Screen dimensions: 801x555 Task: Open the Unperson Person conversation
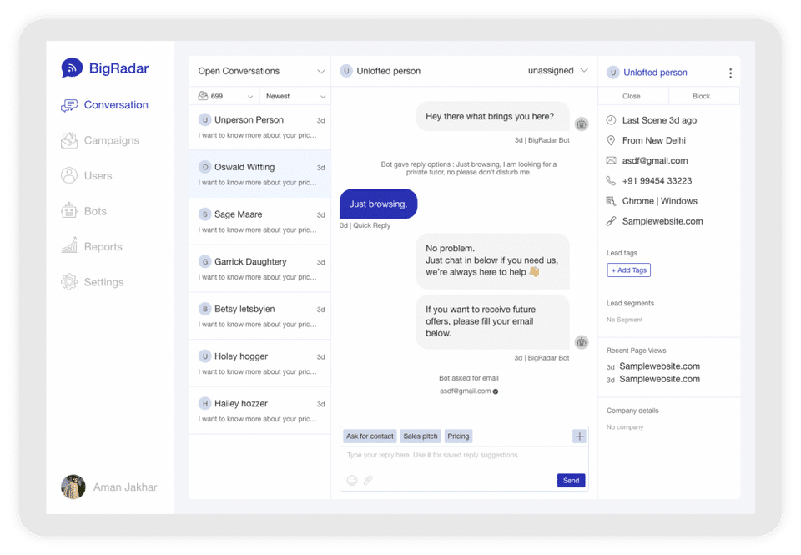[x=259, y=127]
